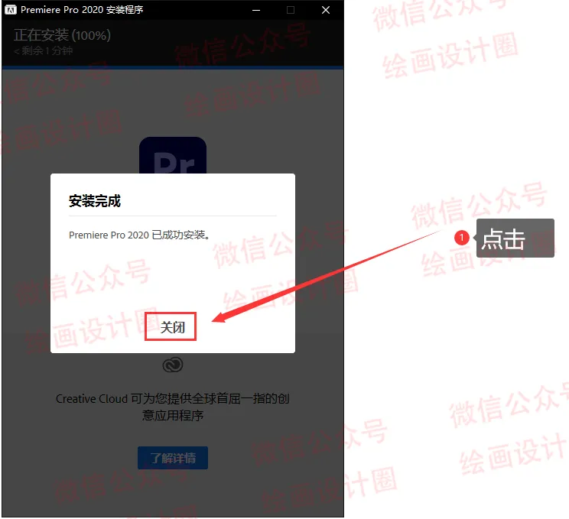Click the 剩余 1 分钟 remaining time text
569x519 pixels.
43,50
